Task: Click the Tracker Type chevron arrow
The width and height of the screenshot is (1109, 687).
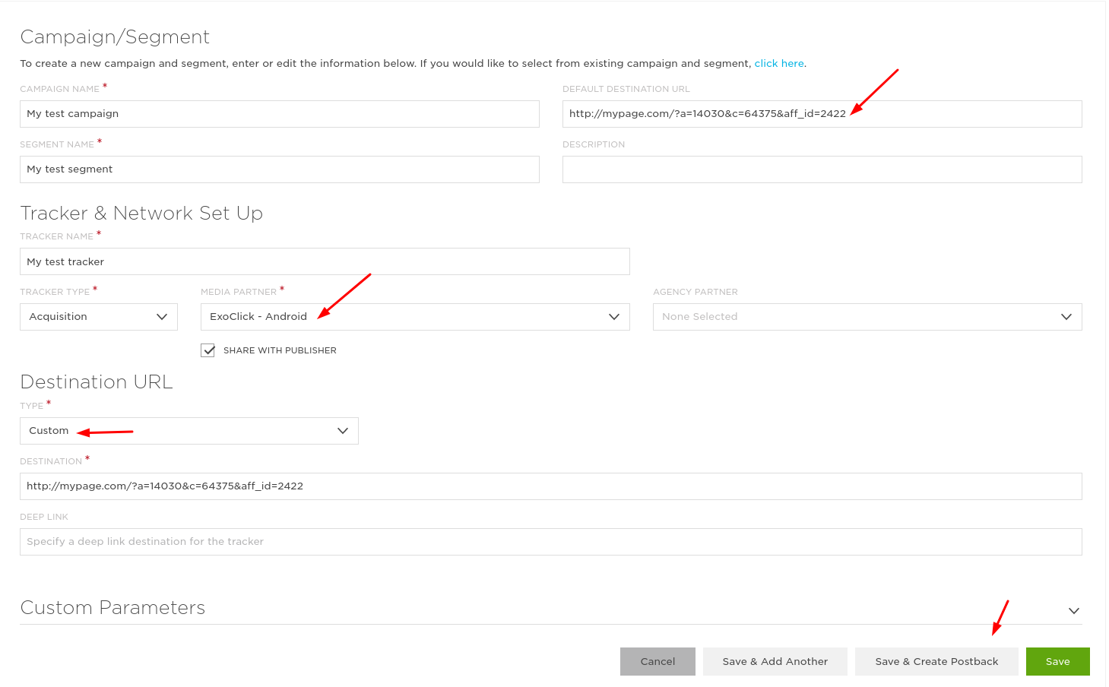Action: (162, 317)
